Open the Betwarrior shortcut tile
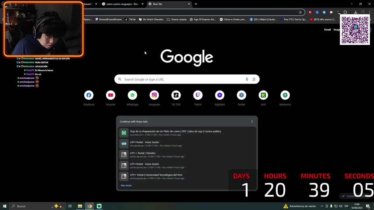Image resolution: width=374 pixels, height=210 pixels. pyautogui.click(x=285, y=98)
